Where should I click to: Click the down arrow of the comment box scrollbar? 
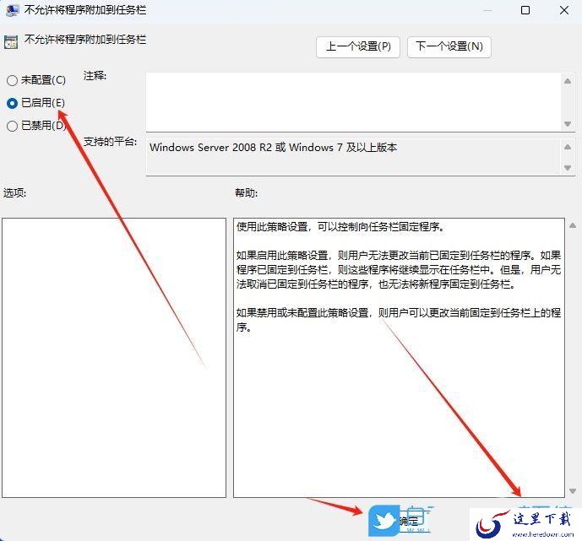tap(568, 124)
